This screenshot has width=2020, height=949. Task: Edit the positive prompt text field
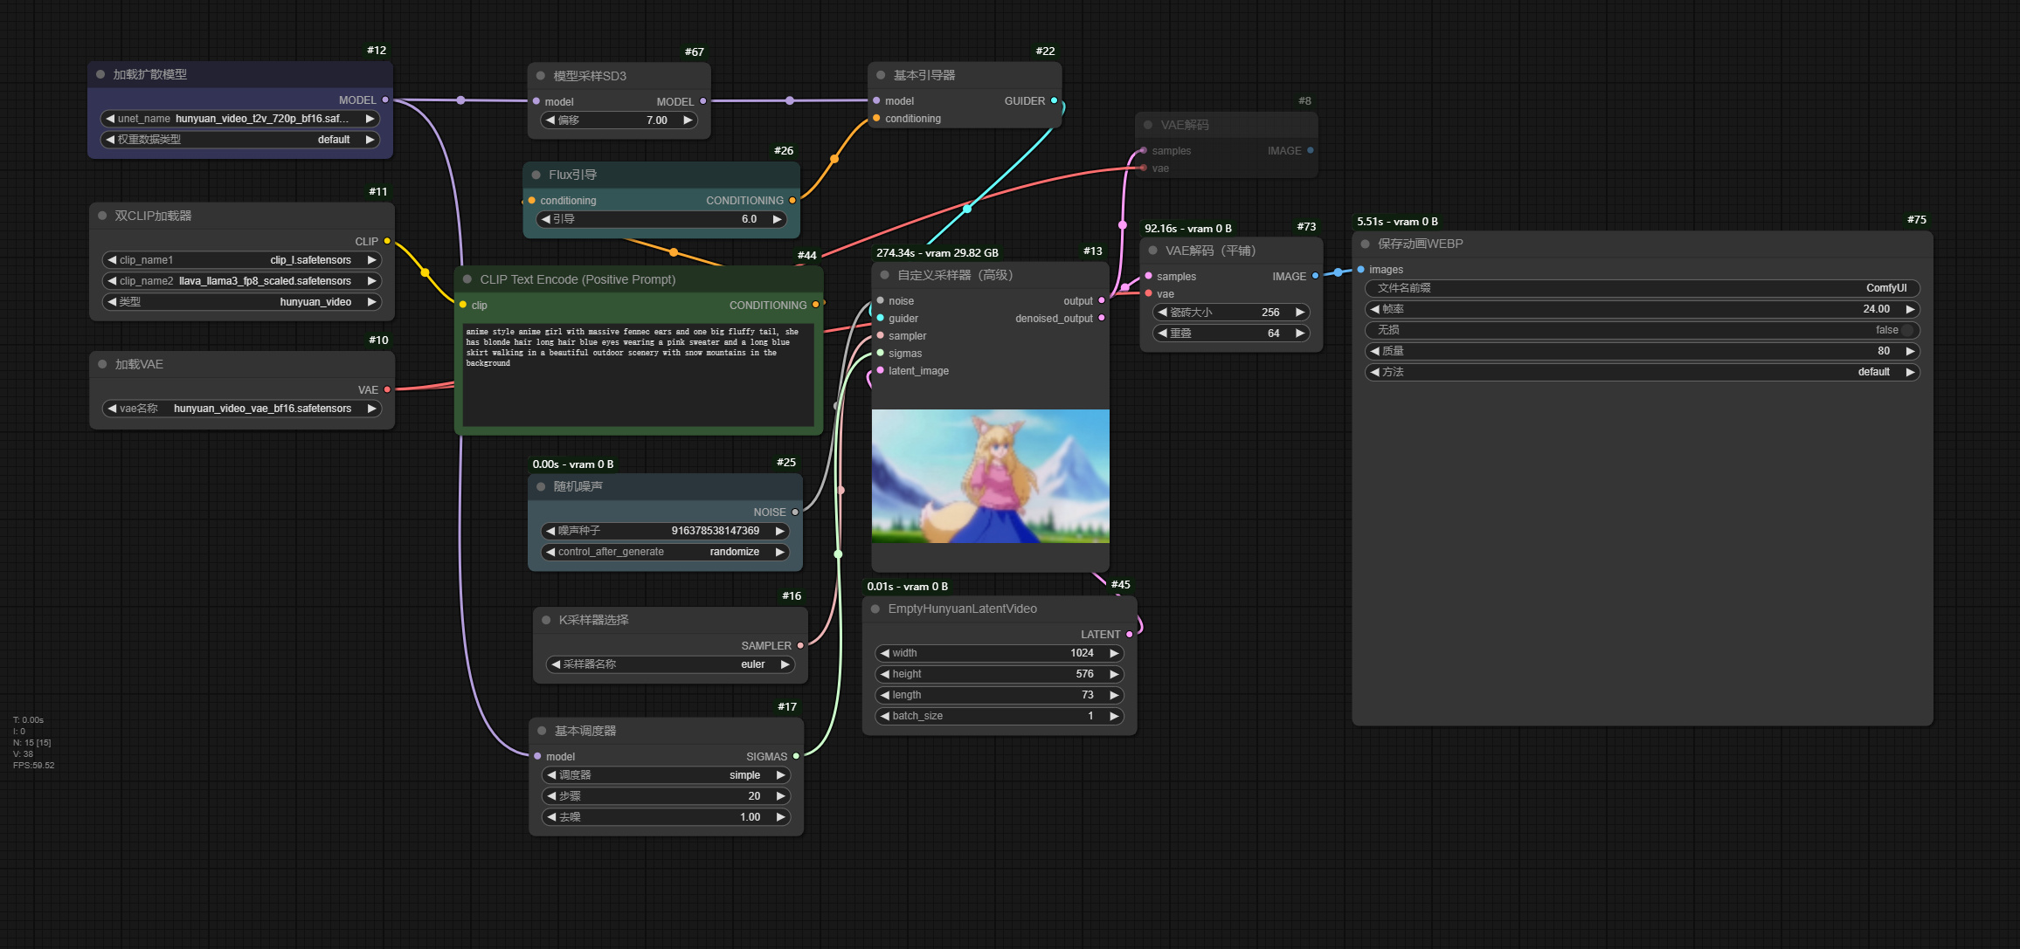pos(639,375)
